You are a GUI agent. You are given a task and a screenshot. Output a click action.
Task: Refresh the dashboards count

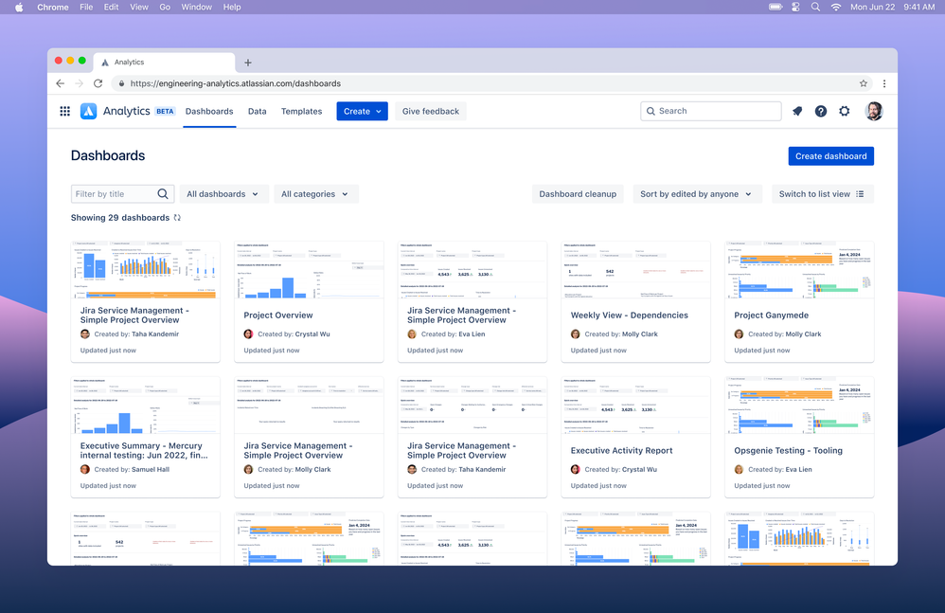(x=177, y=218)
